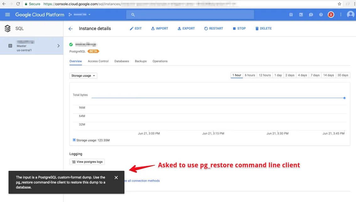Select the Overview tab
The image size is (356, 202).
coord(76,61)
